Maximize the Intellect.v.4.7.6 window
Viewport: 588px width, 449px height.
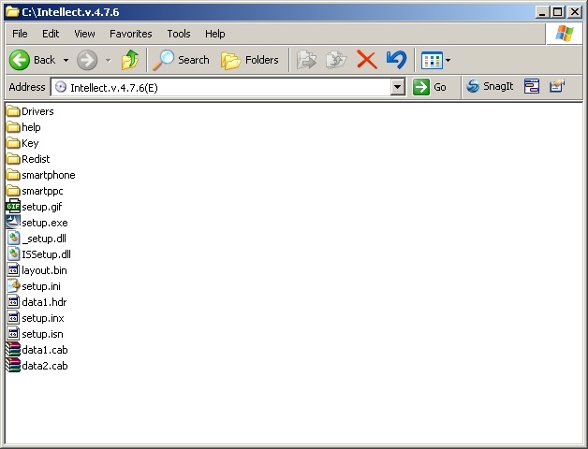point(558,12)
